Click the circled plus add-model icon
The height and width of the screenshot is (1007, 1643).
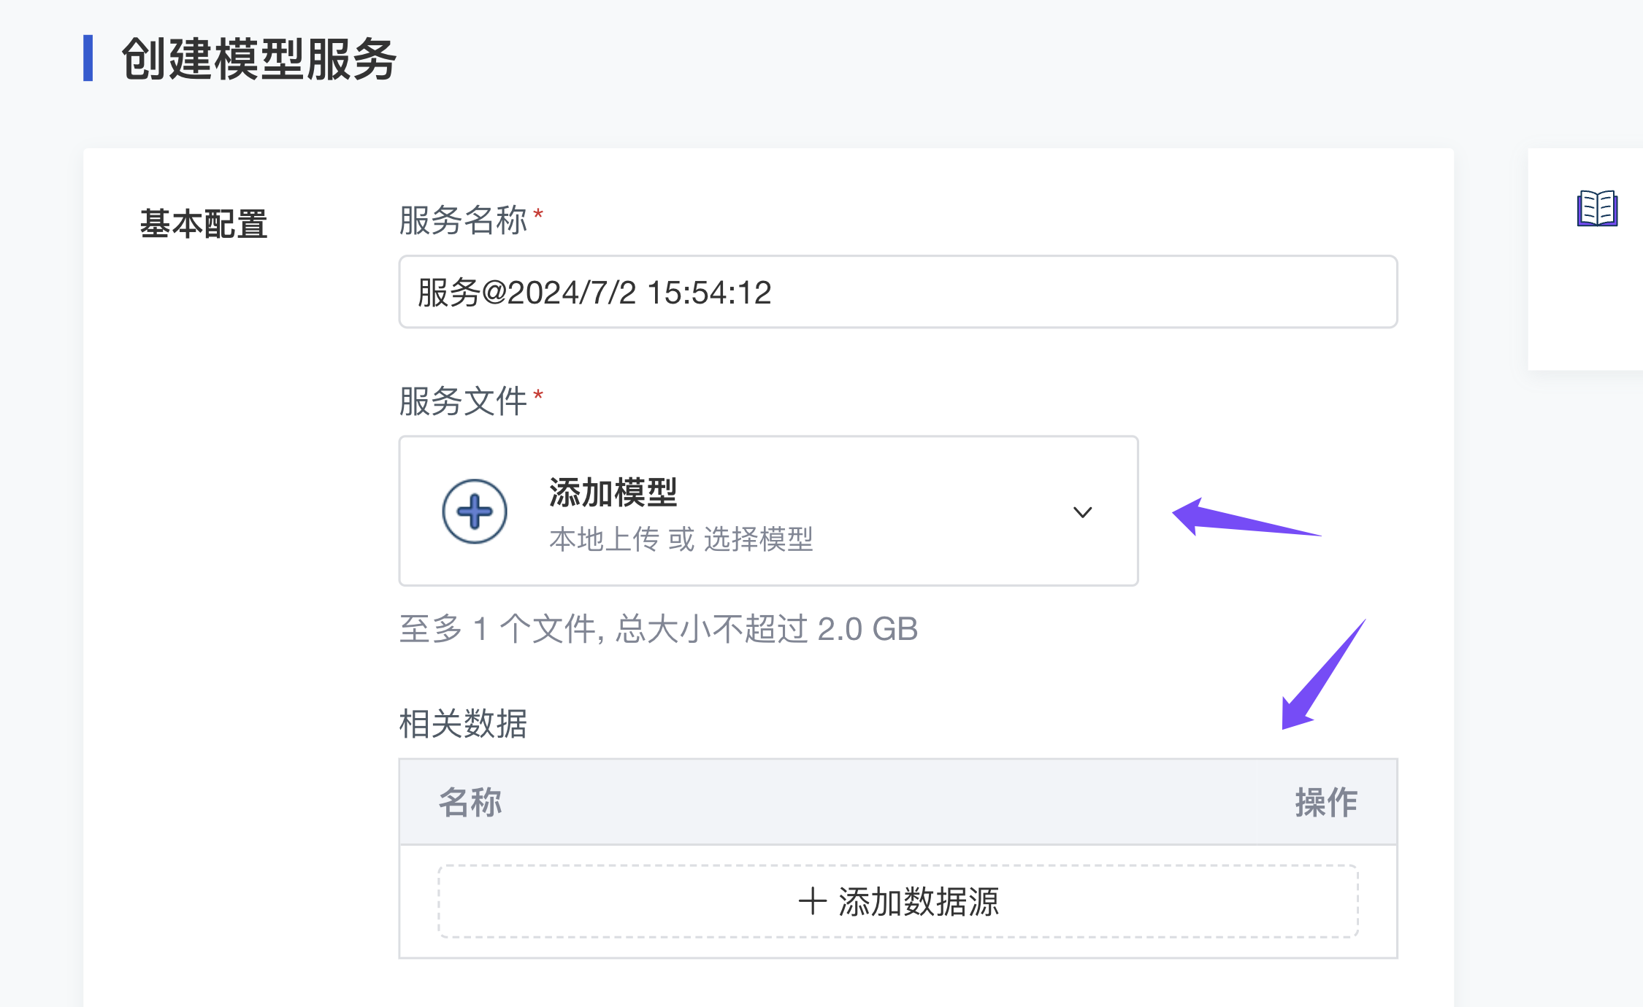475,512
